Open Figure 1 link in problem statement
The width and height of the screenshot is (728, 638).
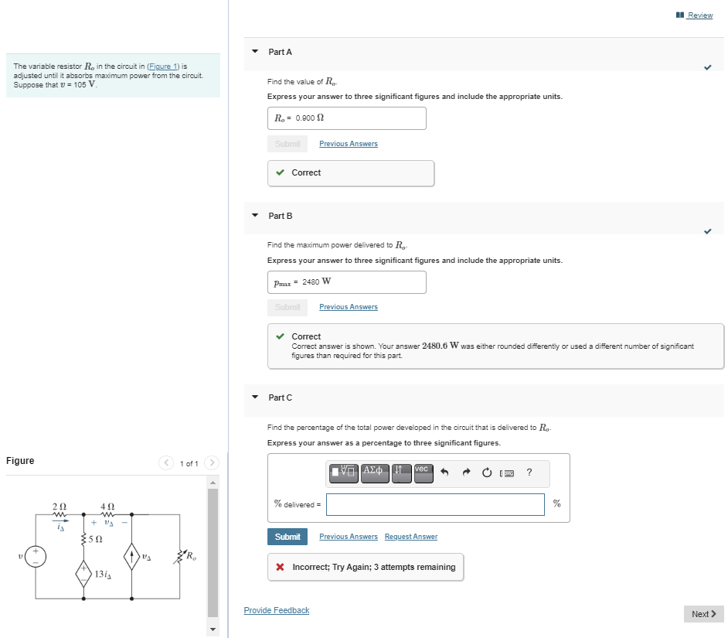pyautogui.click(x=162, y=66)
